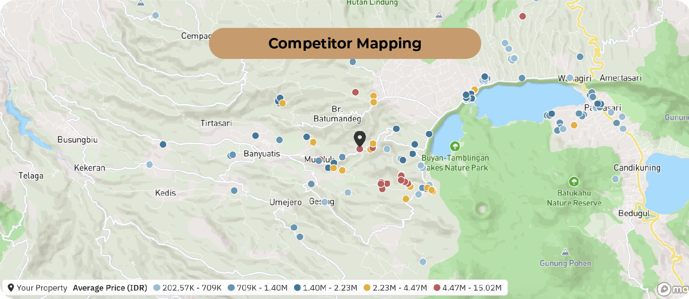Click the 202.57K - 709K legend swatch
The width and height of the screenshot is (689, 299).
tap(157, 288)
